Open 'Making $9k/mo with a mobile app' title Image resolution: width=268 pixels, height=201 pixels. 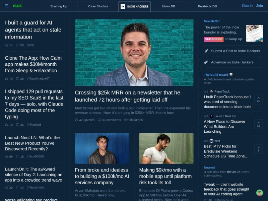[x=165, y=176]
